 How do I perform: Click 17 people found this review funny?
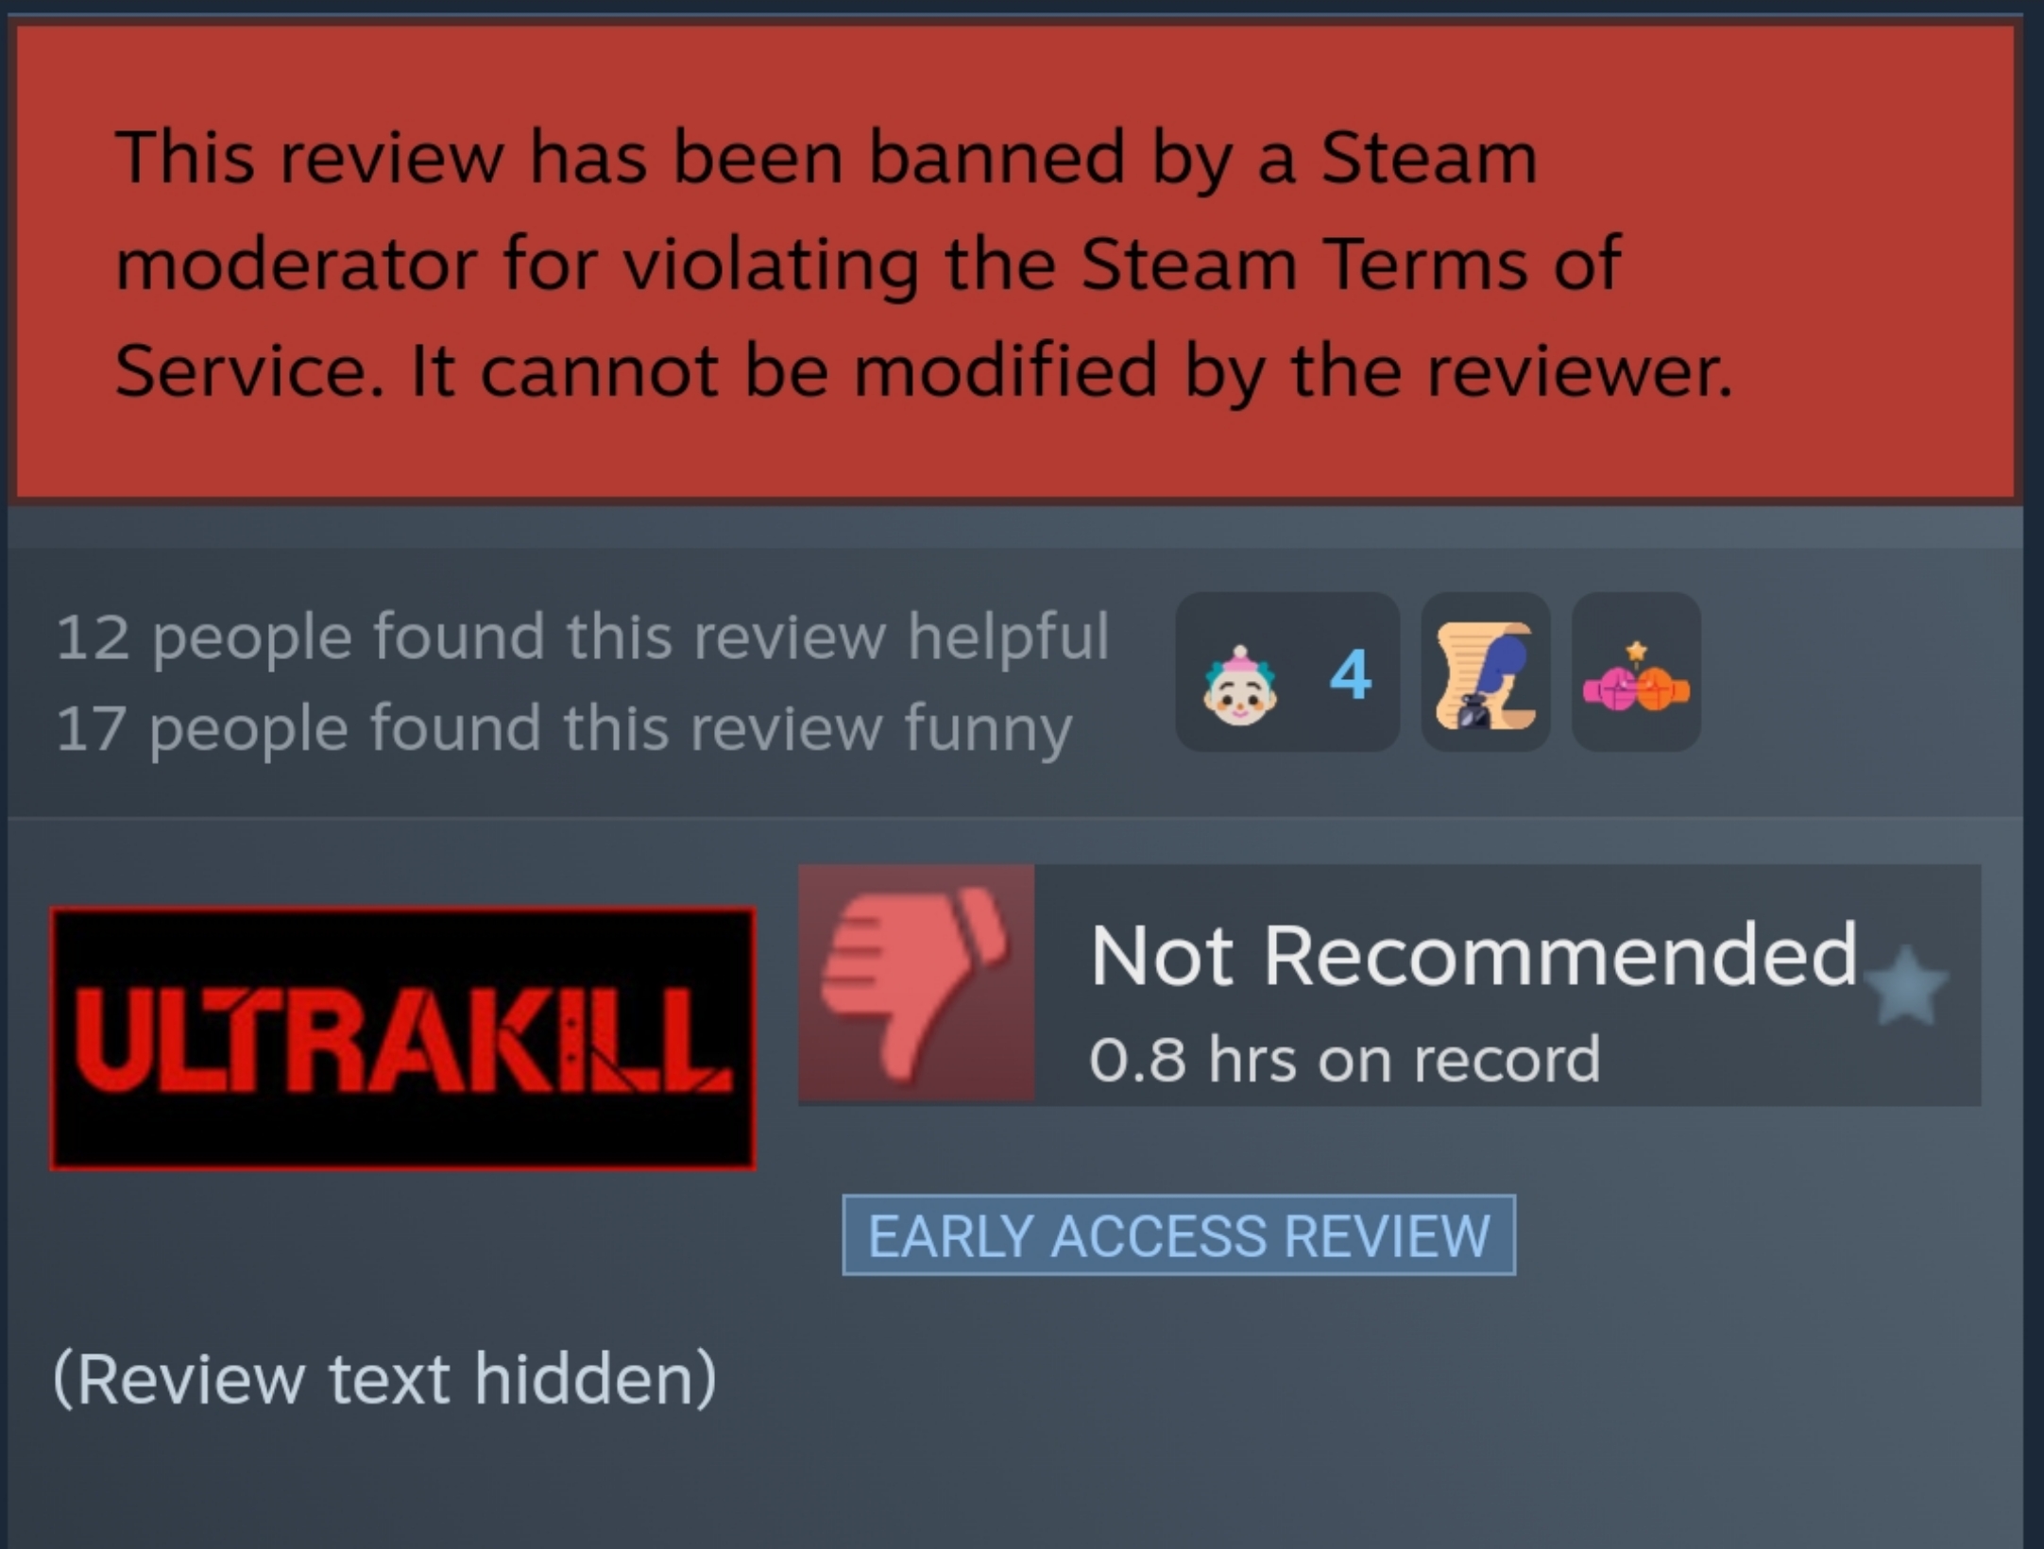coord(564,729)
